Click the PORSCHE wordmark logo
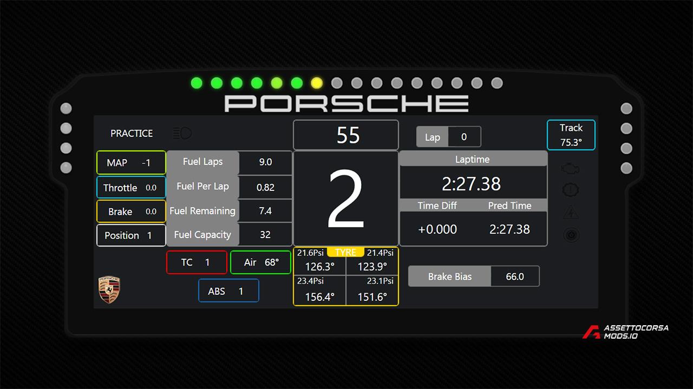The height and width of the screenshot is (389, 693). coord(346,103)
